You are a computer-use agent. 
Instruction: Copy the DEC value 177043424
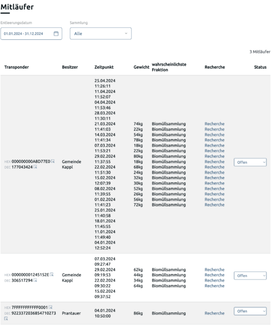(x=35, y=167)
